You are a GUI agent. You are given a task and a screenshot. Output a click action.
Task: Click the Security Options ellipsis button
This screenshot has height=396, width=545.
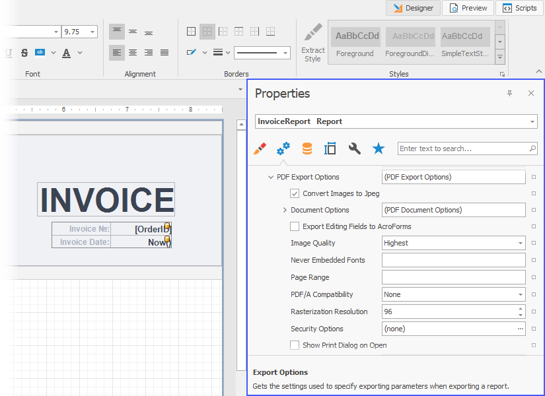(x=521, y=329)
